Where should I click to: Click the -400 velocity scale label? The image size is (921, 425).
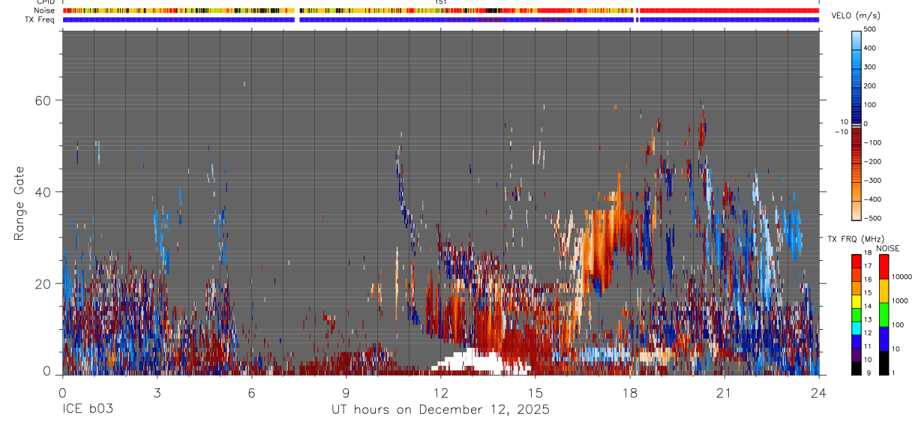(873, 199)
